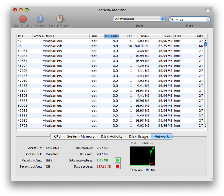Select process with PID 49423
The image size is (224, 196).
(x=110, y=76)
